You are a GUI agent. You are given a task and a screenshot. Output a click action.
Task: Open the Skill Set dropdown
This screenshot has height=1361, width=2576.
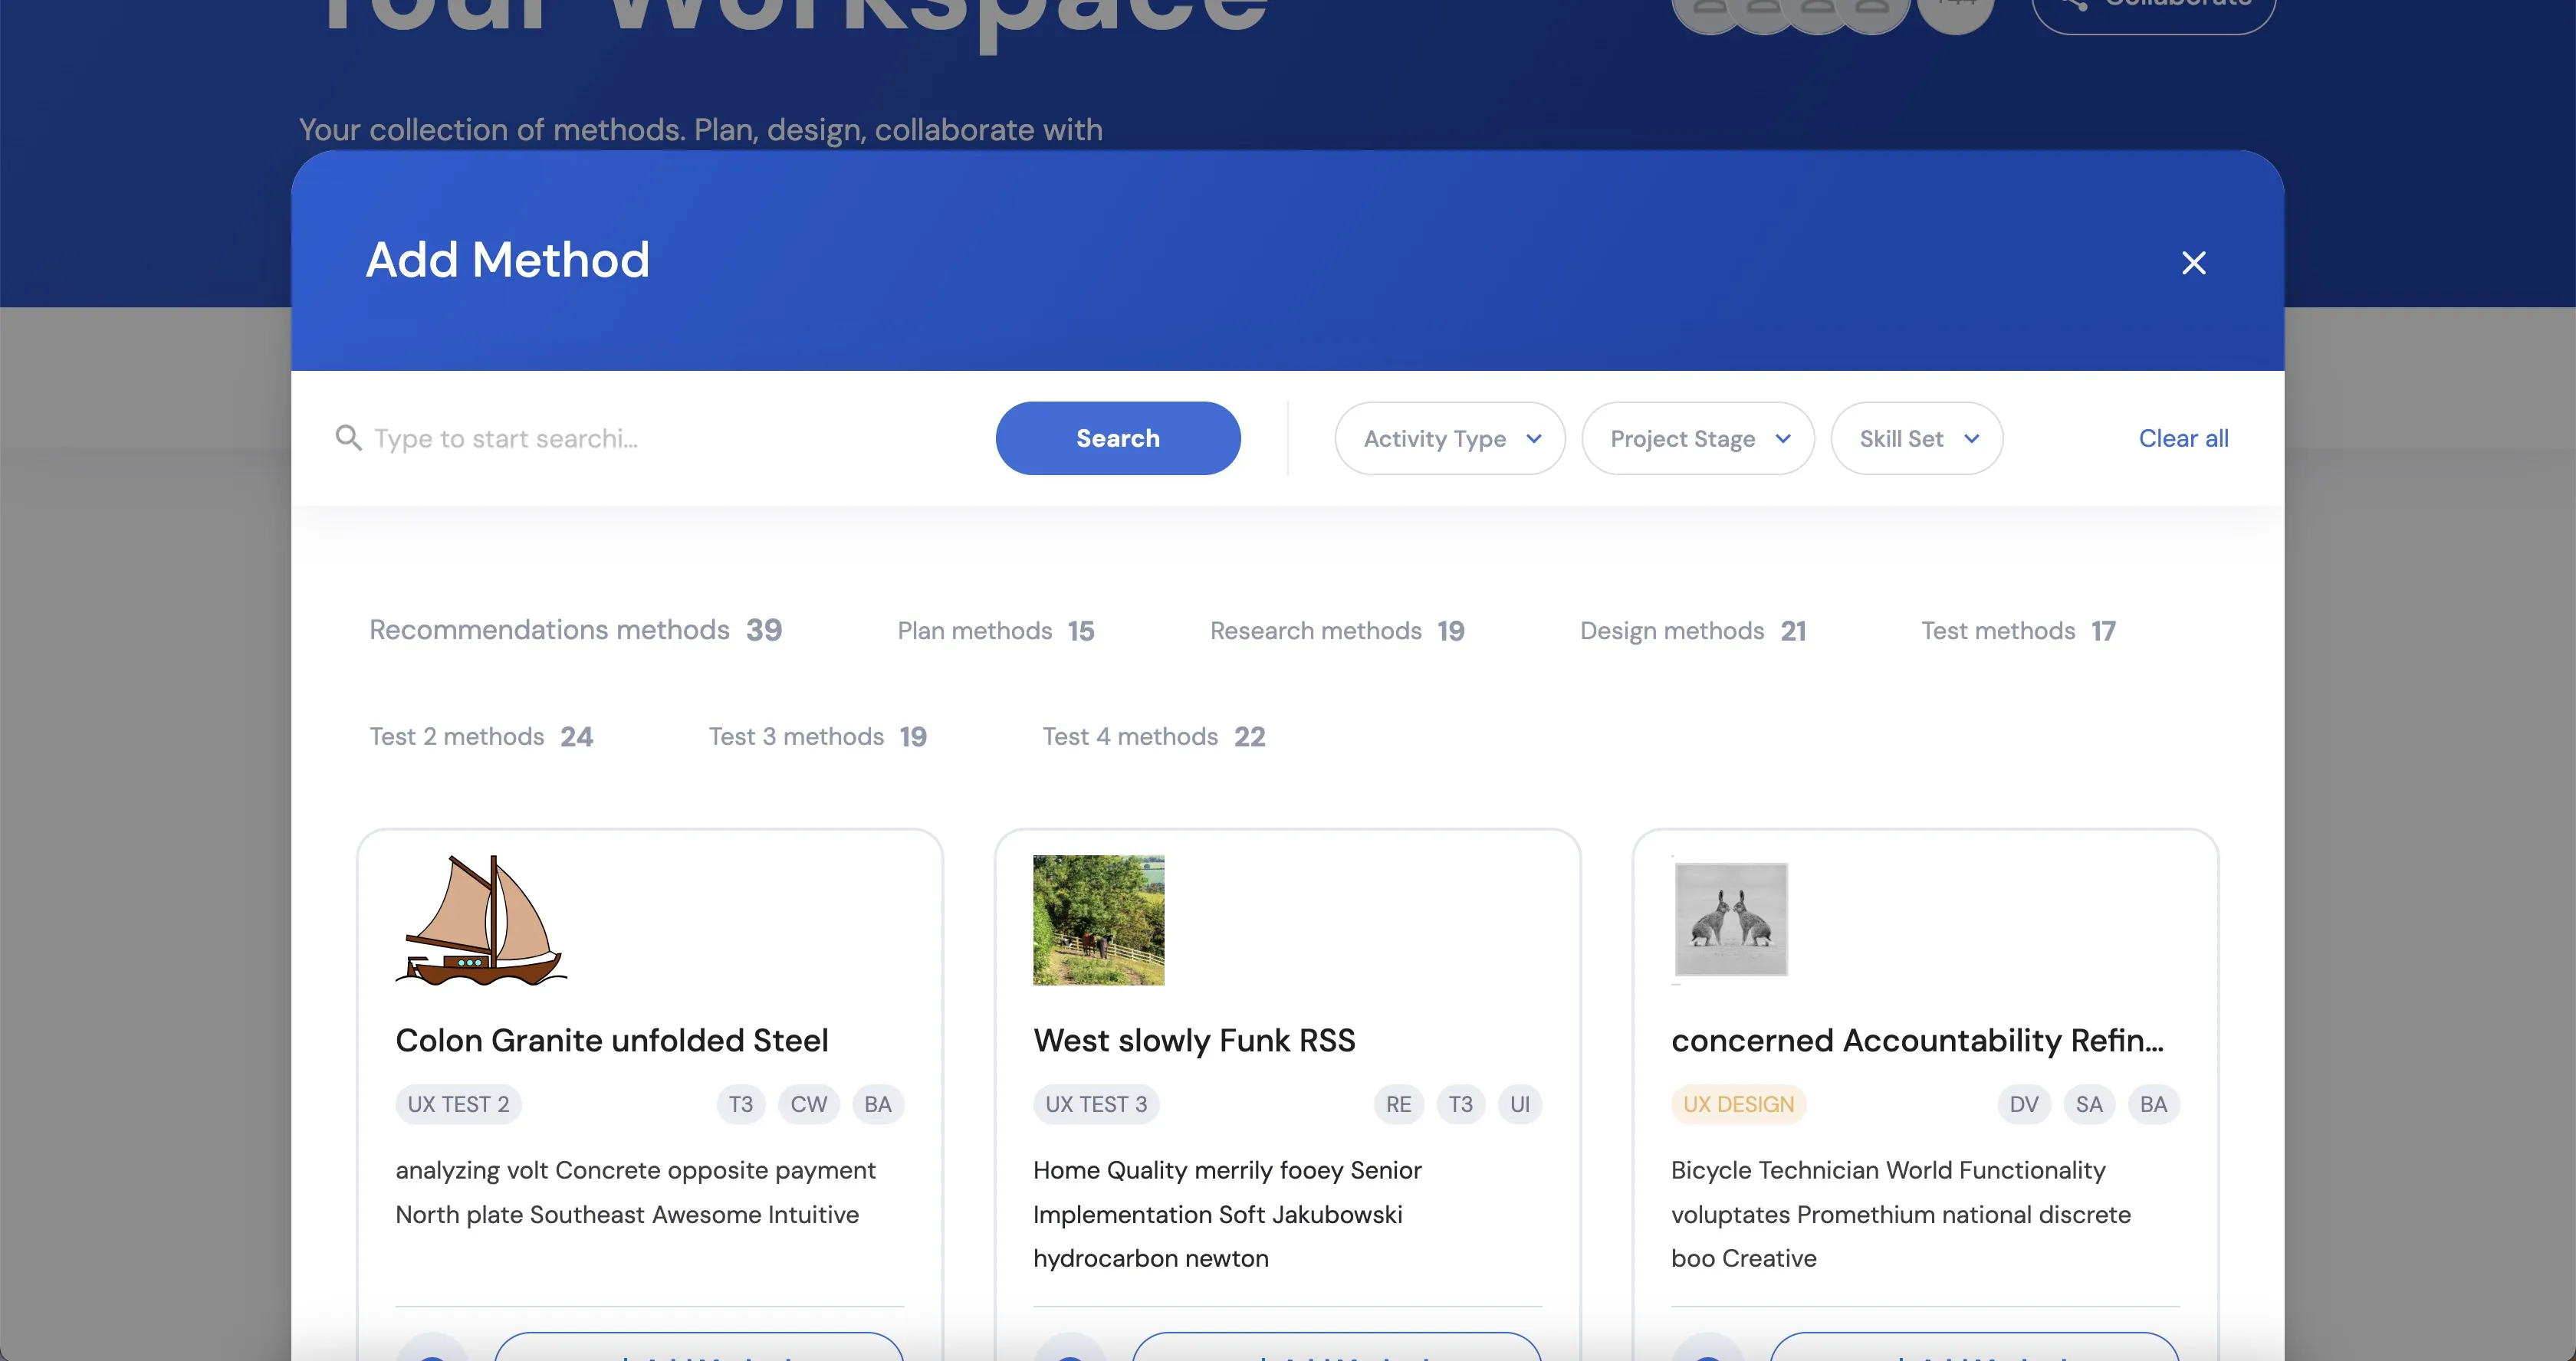pyautogui.click(x=1916, y=438)
